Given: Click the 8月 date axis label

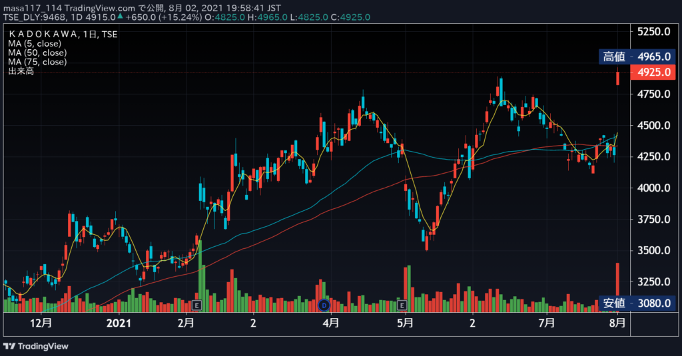Looking at the screenshot, I should (617, 323).
